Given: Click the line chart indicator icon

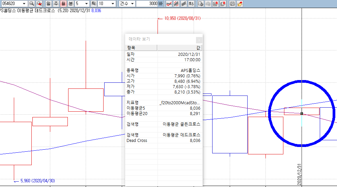Looking at the screenshot, I should 169,4.
